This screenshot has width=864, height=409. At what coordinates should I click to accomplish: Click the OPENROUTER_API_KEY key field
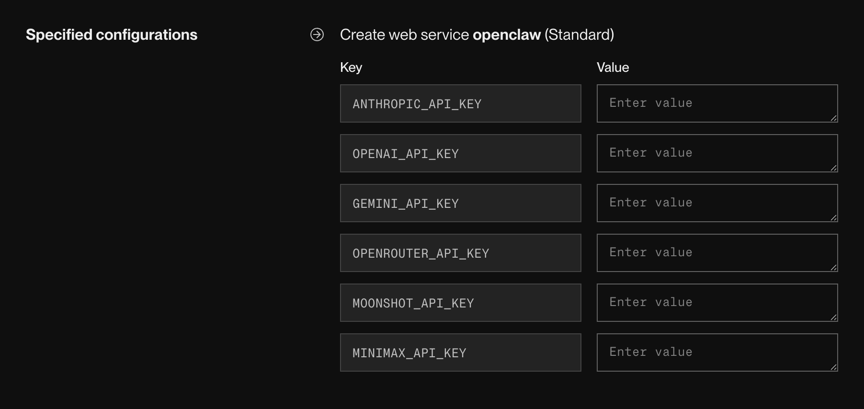(460, 253)
